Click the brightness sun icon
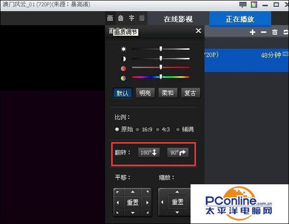Image resolution: width=289 pixels, height=224 pixels. point(123,49)
